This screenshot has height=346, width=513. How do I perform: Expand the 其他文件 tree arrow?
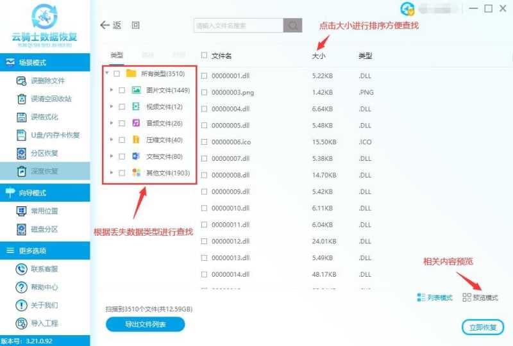point(112,172)
